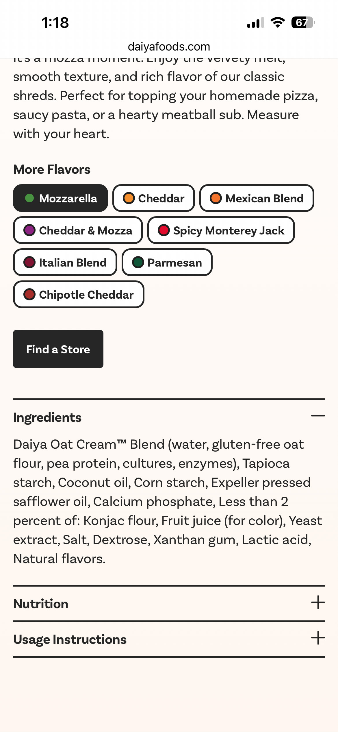Collapse the Ingredients section header
Image resolution: width=338 pixels, height=732 pixels.
coord(47,417)
